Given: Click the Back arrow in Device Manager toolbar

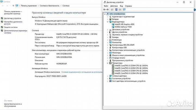Looking at the screenshot, I should pyautogui.click(x=104, y=10).
